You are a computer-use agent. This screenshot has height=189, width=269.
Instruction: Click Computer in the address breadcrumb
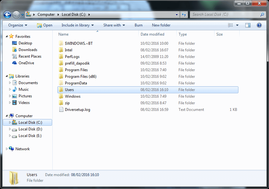[46, 14]
